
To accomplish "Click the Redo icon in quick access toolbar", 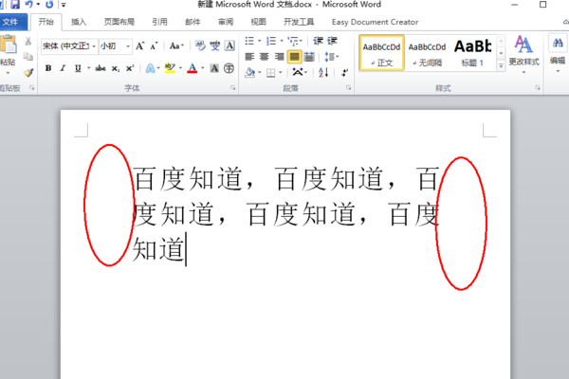I will click(x=49, y=5).
